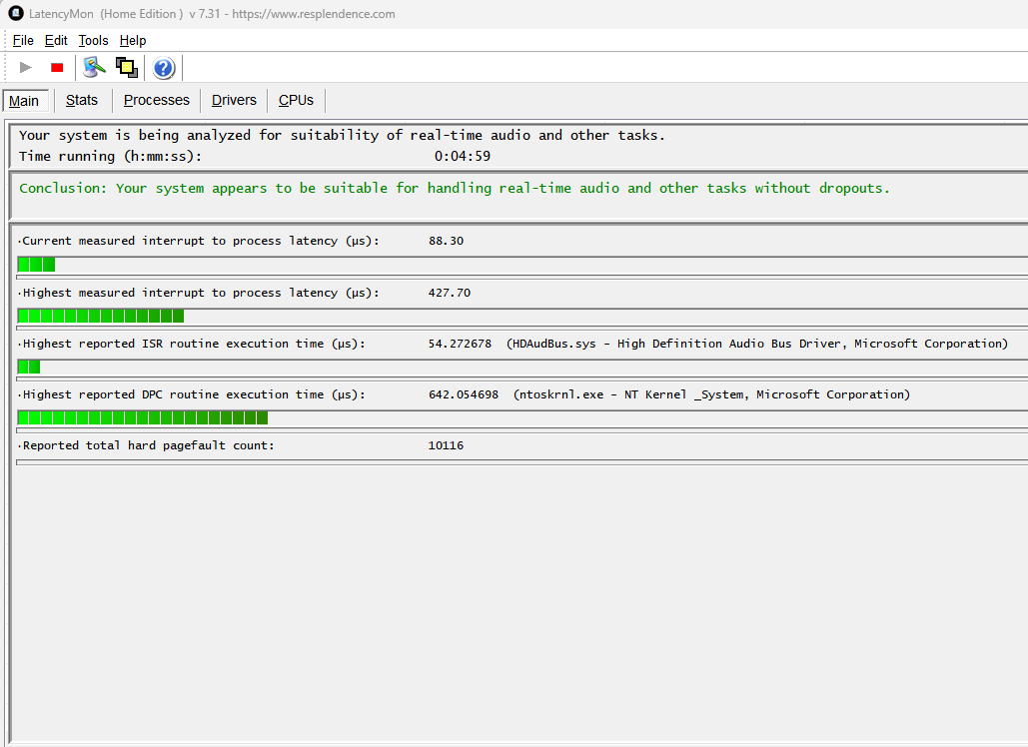1028x747 pixels.
Task: Open the Help menu
Action: pyautogui.click(x=133, y=41)
